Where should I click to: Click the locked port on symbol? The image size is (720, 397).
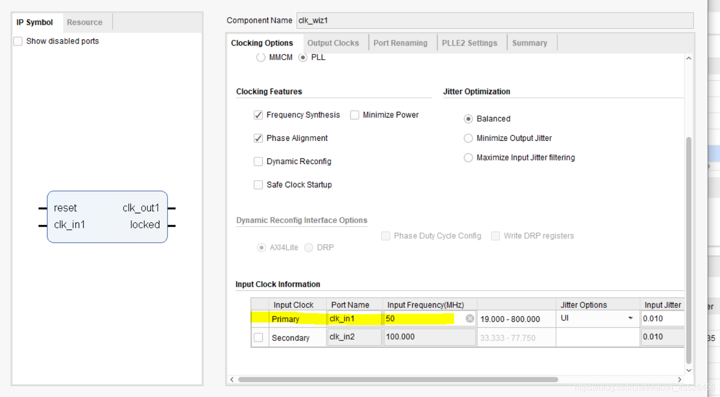[145, 225]
